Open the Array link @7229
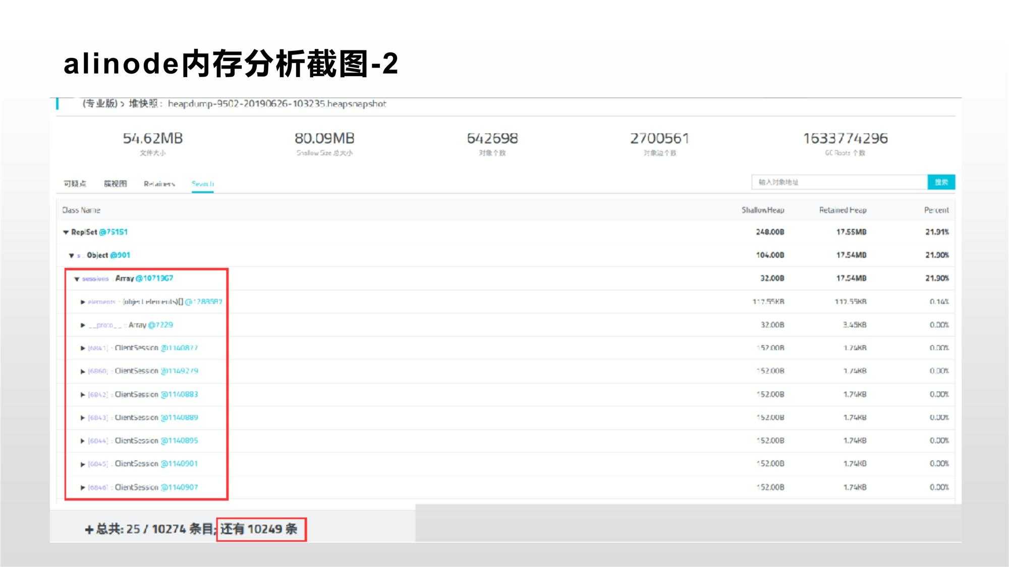Screen dimensions: 1009x567 [160, 325]
